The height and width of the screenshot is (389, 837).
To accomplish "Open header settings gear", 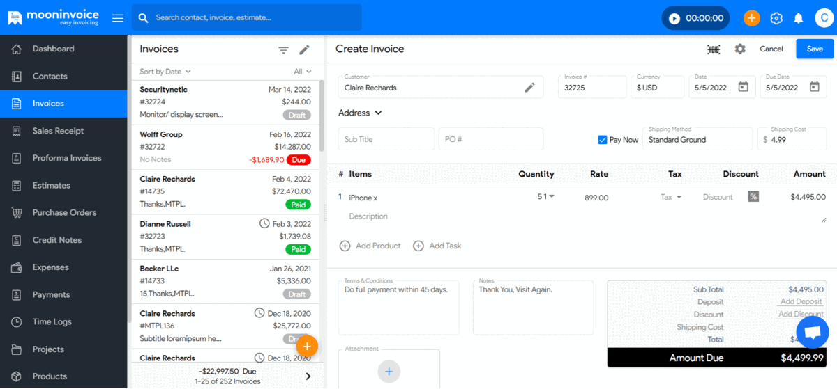I will click(x=776, y=18).
